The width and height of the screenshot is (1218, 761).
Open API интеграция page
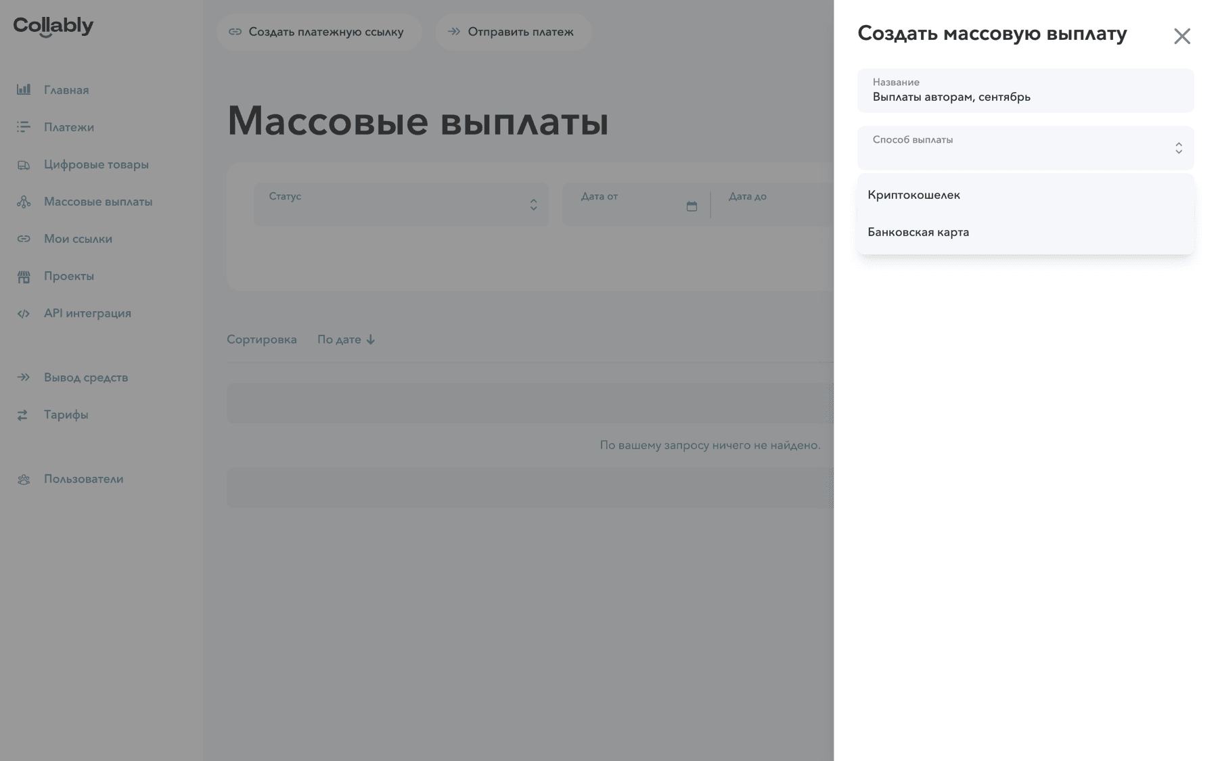pos(87,313)
